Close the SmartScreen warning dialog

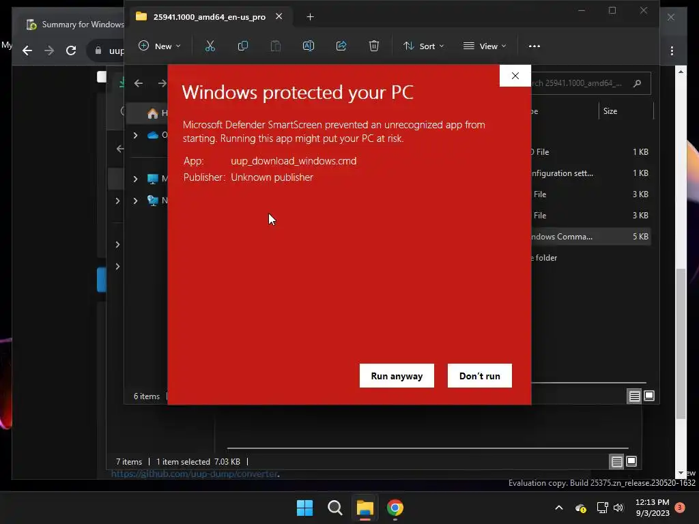[515, 76]
